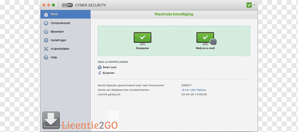The height and width of the screenshot is (132, 298).
Task: Click the question mark icon beside Help
Action: coord(46,57)
